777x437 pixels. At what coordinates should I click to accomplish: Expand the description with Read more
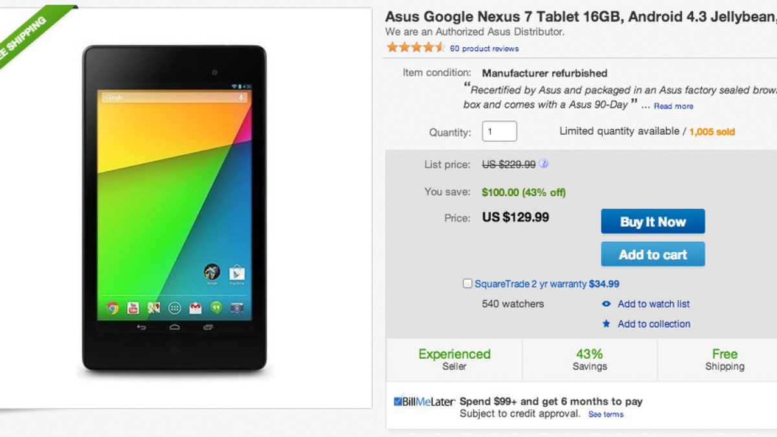(x=673, y=106)
